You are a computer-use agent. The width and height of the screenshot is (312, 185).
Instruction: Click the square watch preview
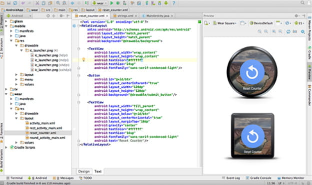click(253, 136)
